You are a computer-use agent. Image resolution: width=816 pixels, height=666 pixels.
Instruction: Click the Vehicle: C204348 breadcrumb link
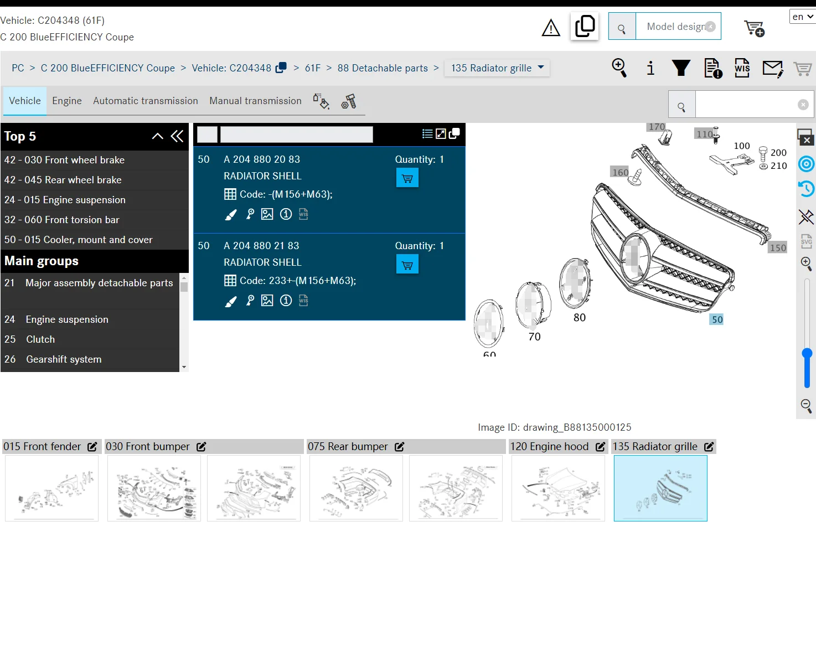pos(231,68)
